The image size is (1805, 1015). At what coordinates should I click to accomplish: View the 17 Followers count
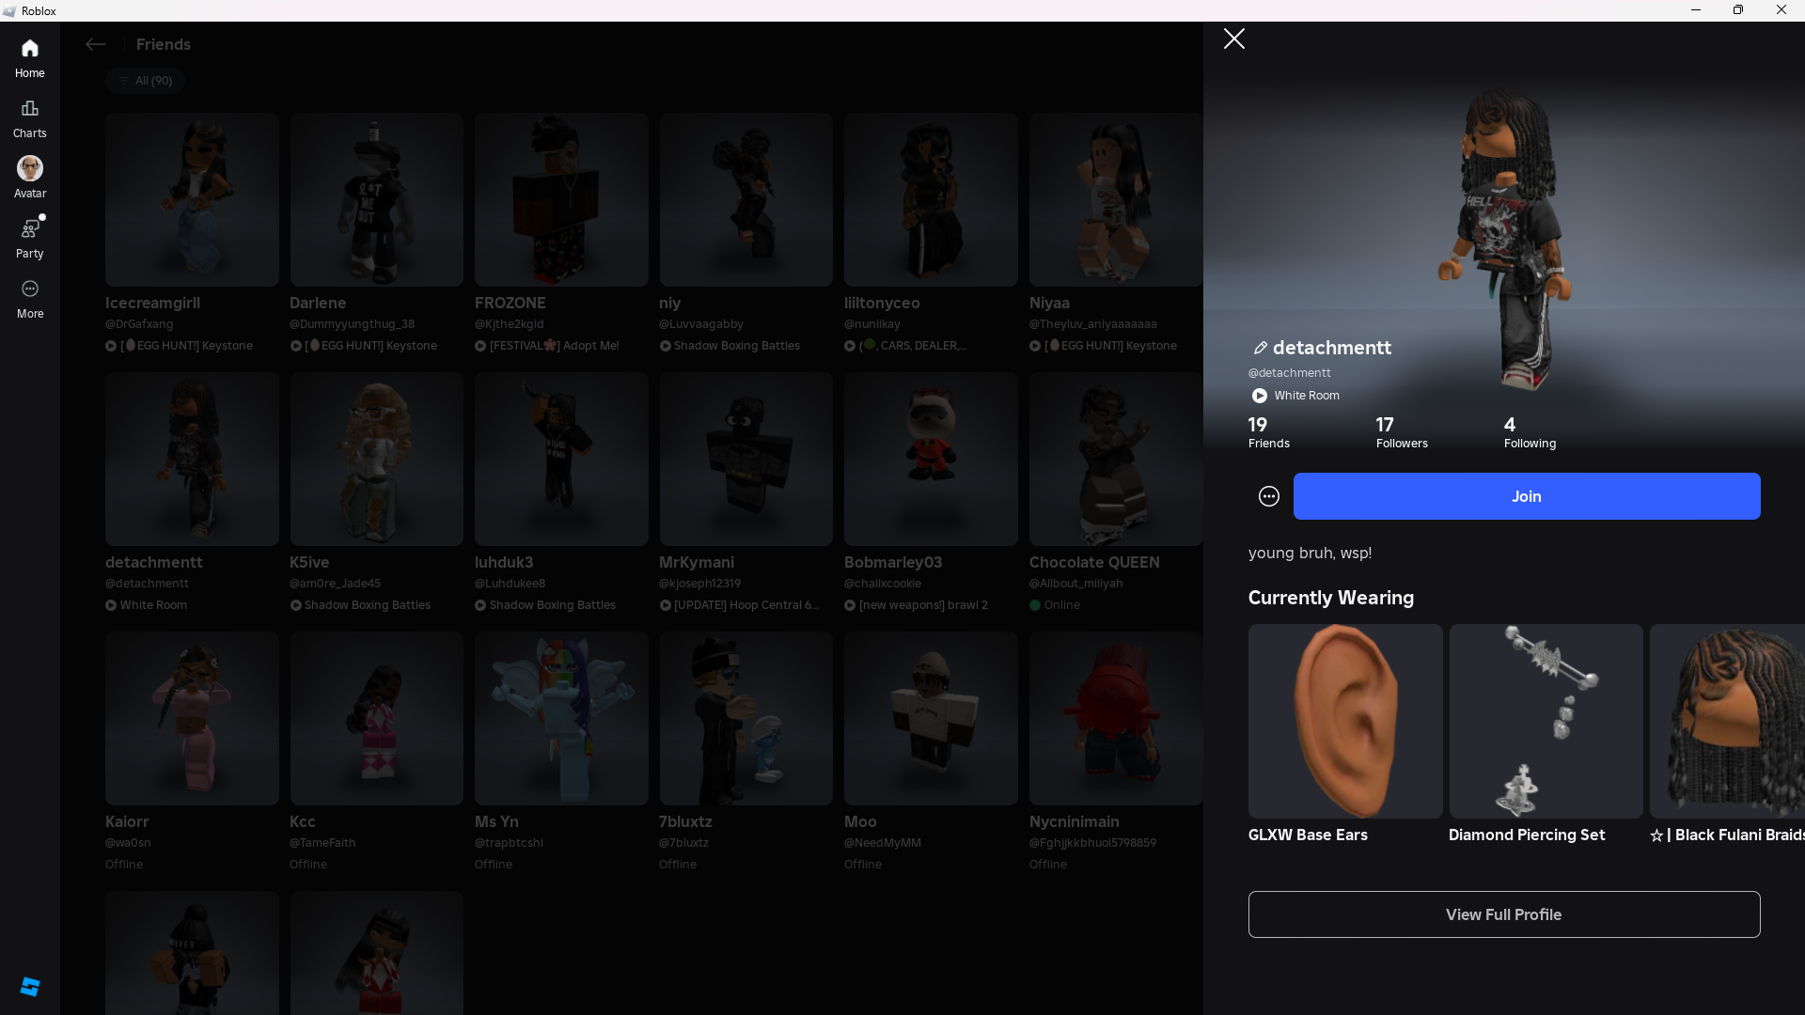[x=1401, y=432]
